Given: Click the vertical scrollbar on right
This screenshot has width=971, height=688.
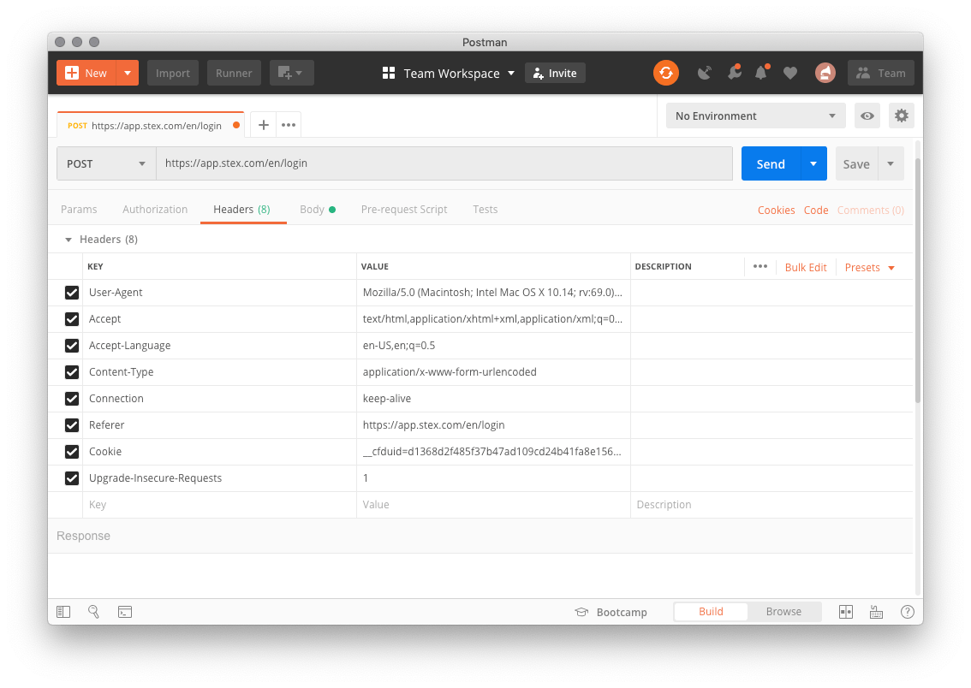Looking at the screenshot, I should click(918, 281).
